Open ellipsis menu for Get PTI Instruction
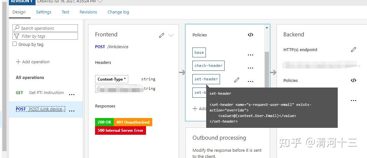This screenshot has width=367, height=158. point(72,95)
